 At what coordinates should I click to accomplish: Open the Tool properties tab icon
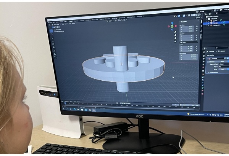203,52
